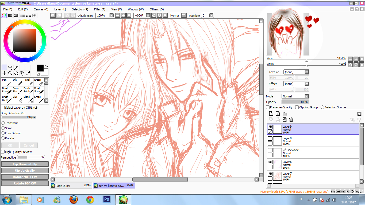Click the Flip Vertically button

click(x=25, y=171)
